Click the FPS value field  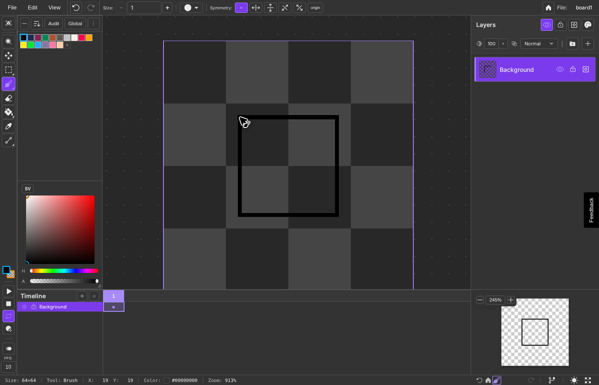point(9,367)
